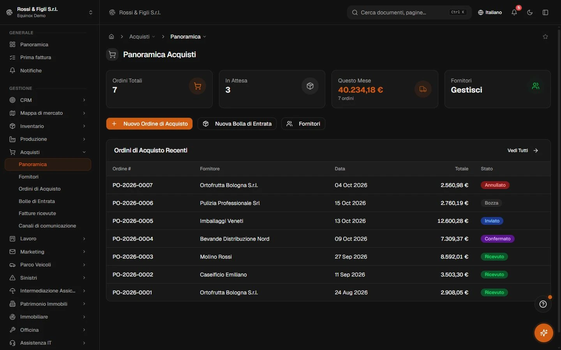
Task: Open the help question mark button
Action: tap(543, 304)
